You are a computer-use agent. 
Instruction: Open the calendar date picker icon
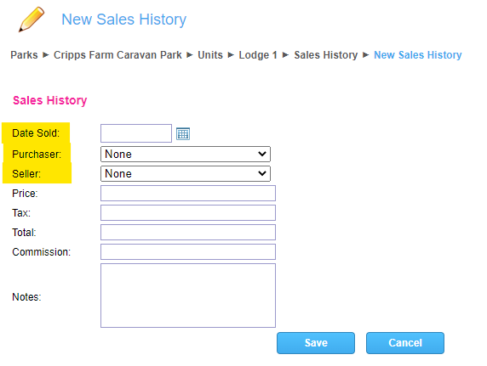(183, 134)
